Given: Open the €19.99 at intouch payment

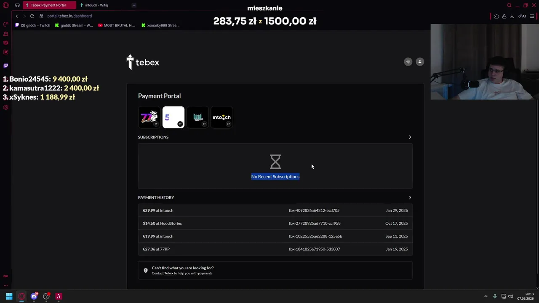Looking at the screenshot, I should click(x=275, y=236).
